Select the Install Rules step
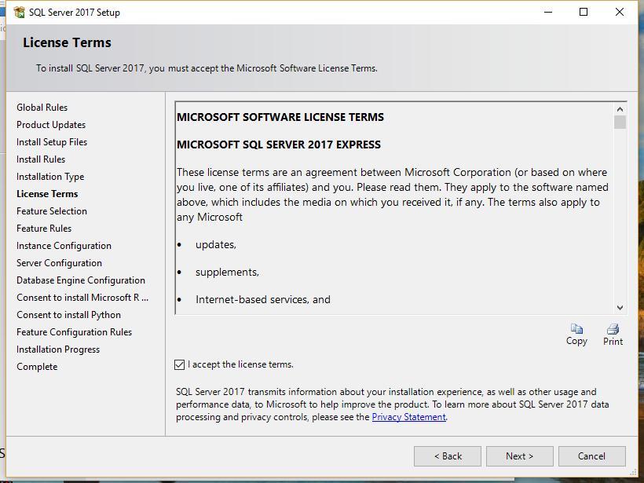The width and height of the screenshot is (644, 483). tap(41, 159)
